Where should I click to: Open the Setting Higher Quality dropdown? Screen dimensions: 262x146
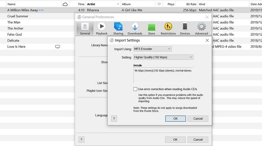163,57
